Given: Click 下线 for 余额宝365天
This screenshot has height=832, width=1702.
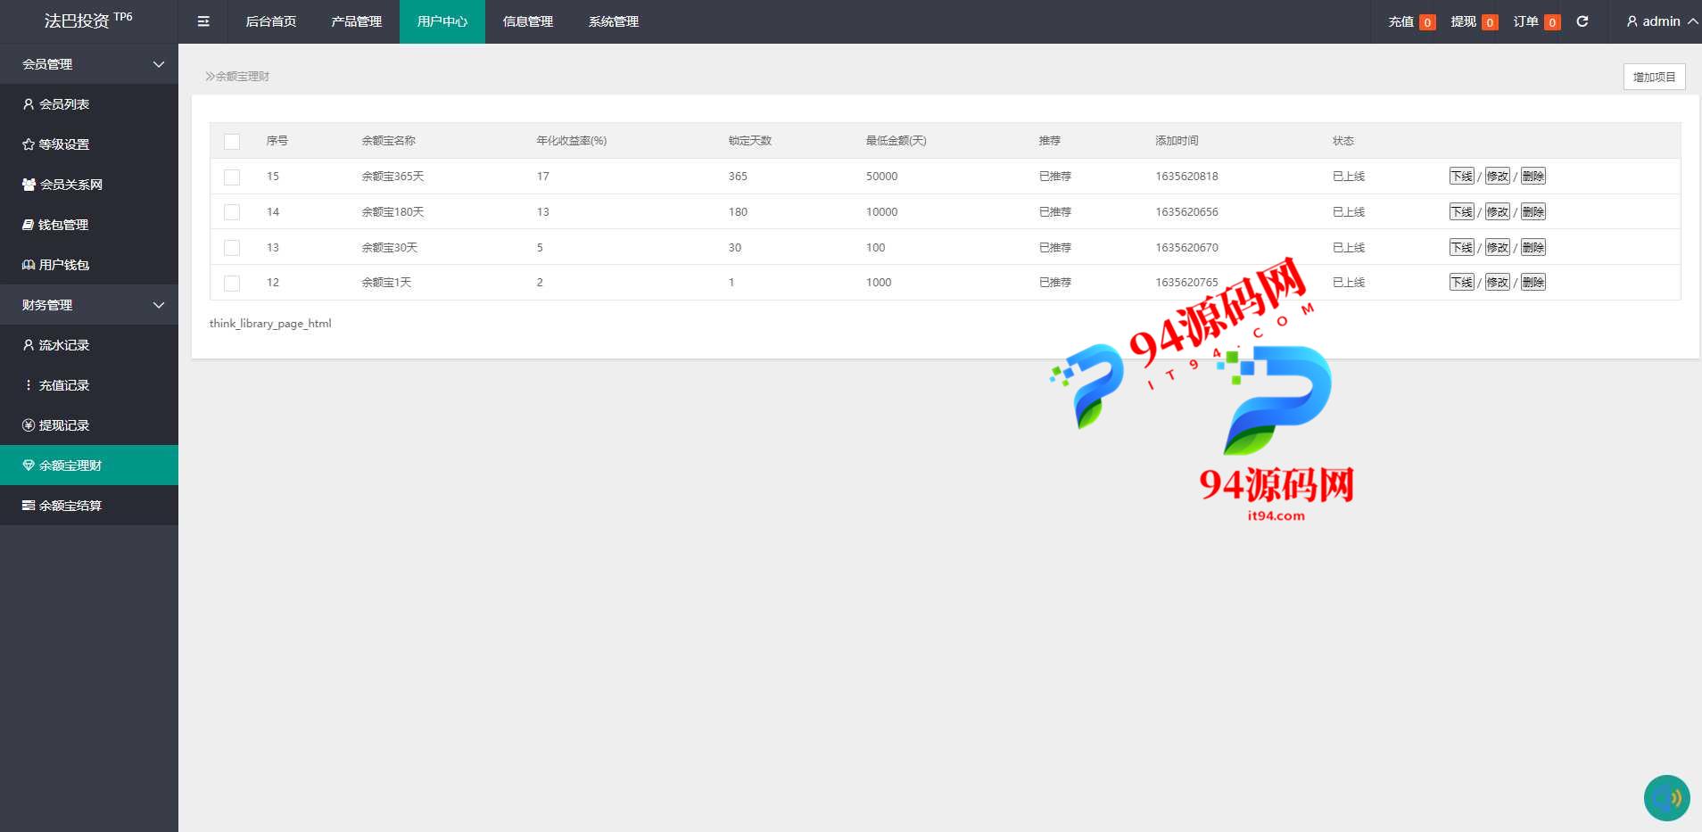Looking at the screenshot, I should (1461, 177).
